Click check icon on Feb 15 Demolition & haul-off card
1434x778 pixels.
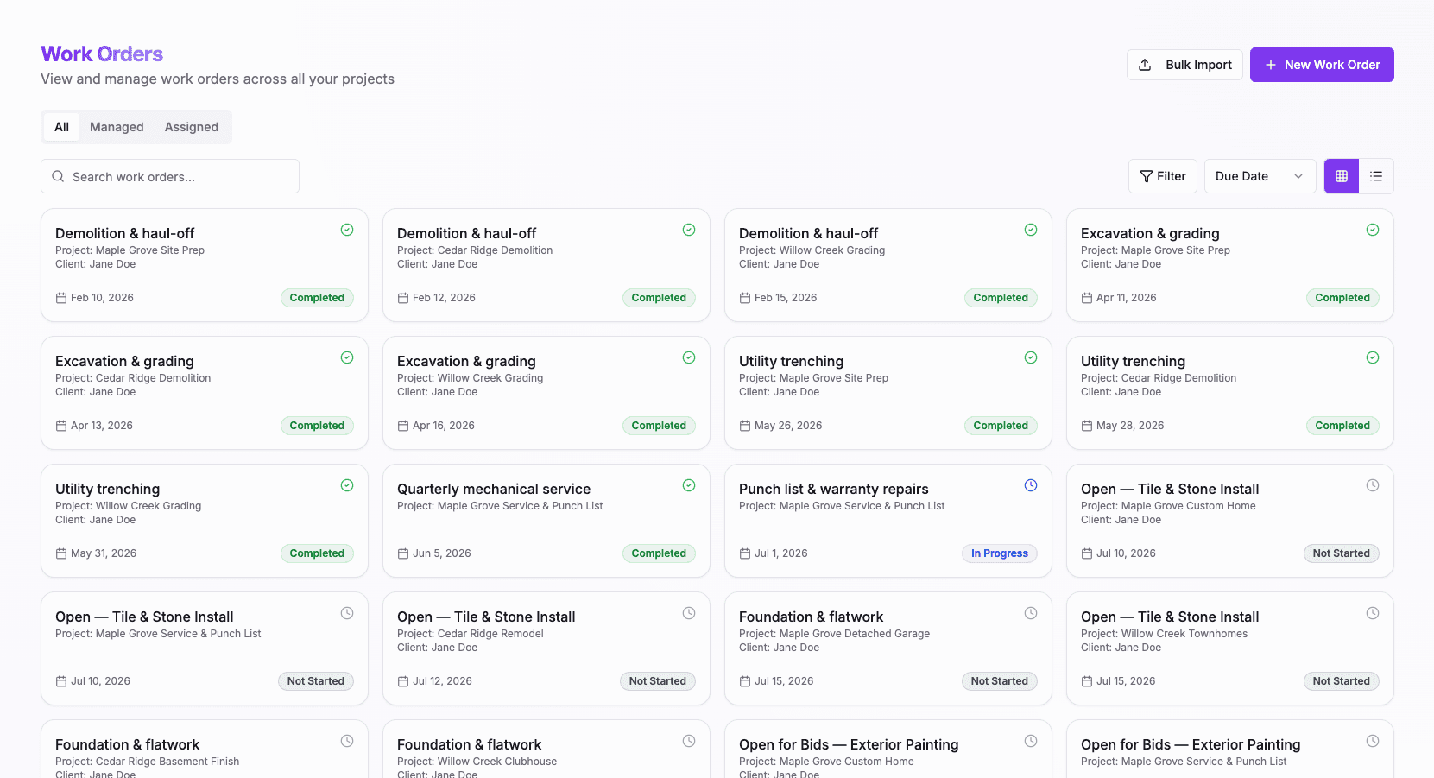tap(1031, 230)
